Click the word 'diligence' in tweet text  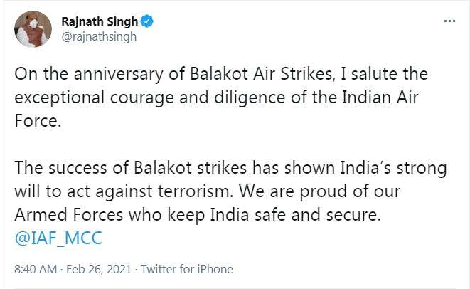coord(250,98)
